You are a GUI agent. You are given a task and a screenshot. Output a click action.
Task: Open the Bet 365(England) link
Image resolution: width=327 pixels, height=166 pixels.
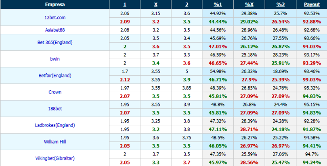pyautogui.click(x=55, y=42)
